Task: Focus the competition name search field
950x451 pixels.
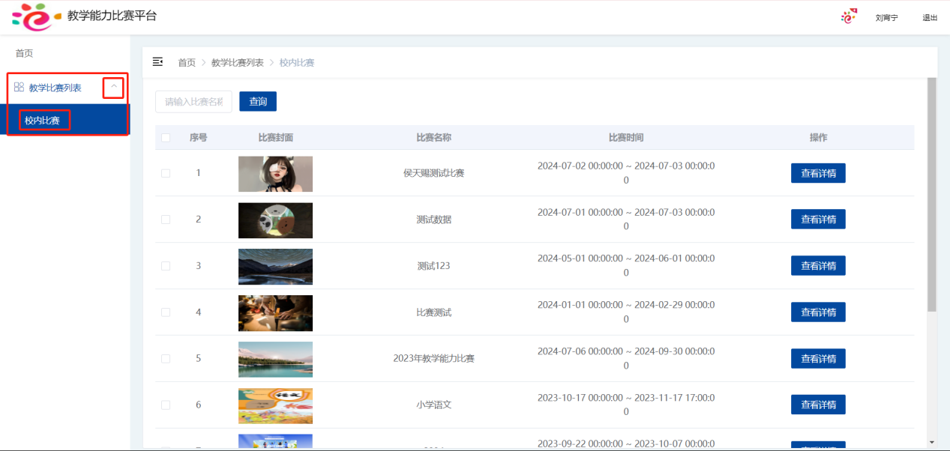Action: tap(193, 102)
